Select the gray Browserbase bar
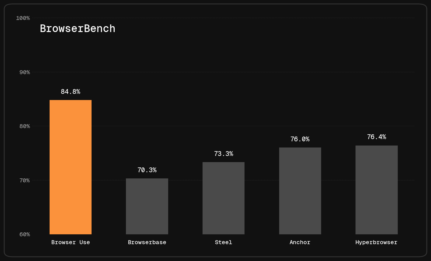This screenshot has height=261, width=431. point(147,206)
